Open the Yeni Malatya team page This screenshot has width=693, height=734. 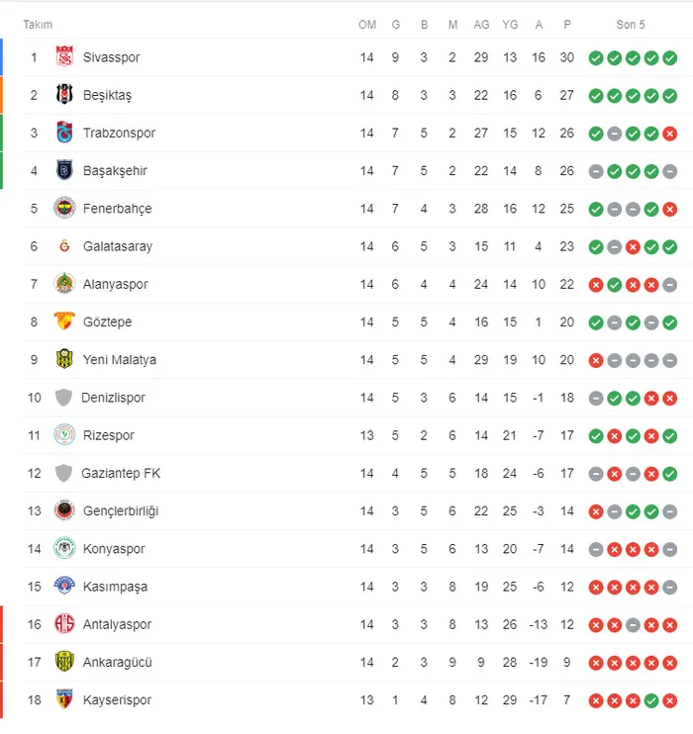[119, 360]
